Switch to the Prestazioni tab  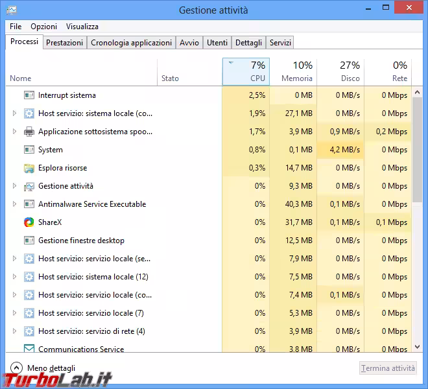pyautogui.click(x=64, y=43)
